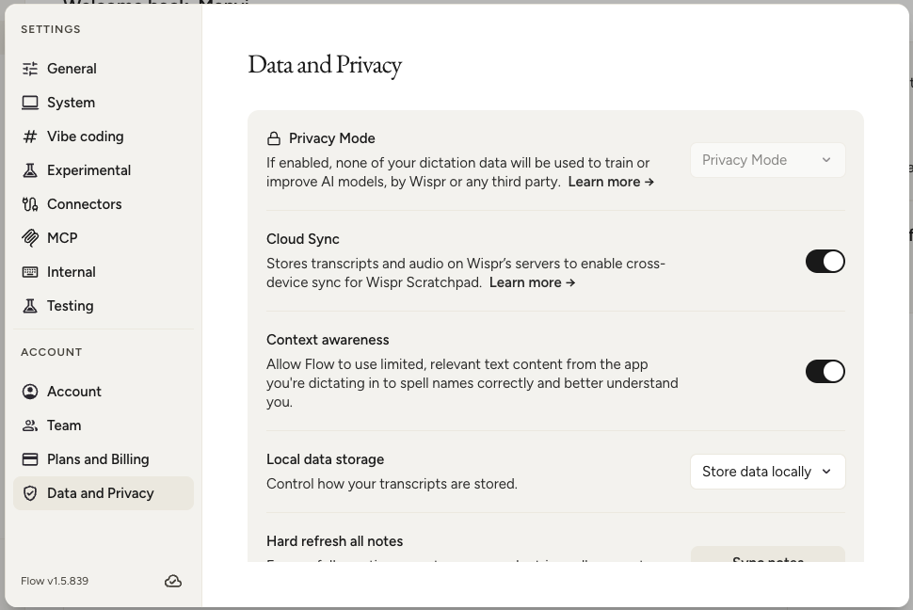
Task: Open the Team page label
Action: 64,425
